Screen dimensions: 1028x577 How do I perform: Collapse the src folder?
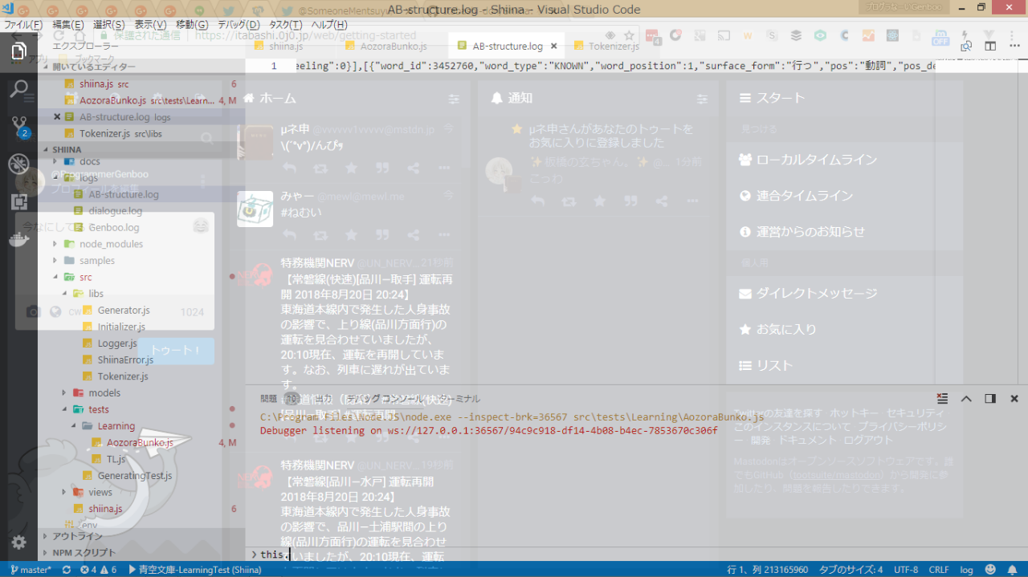click(x=85, y=277)
